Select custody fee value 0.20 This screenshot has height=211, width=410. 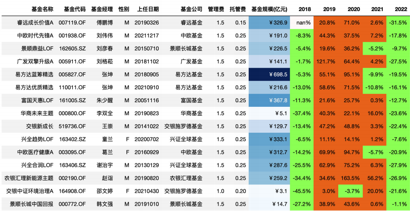[x=241, y=191]
